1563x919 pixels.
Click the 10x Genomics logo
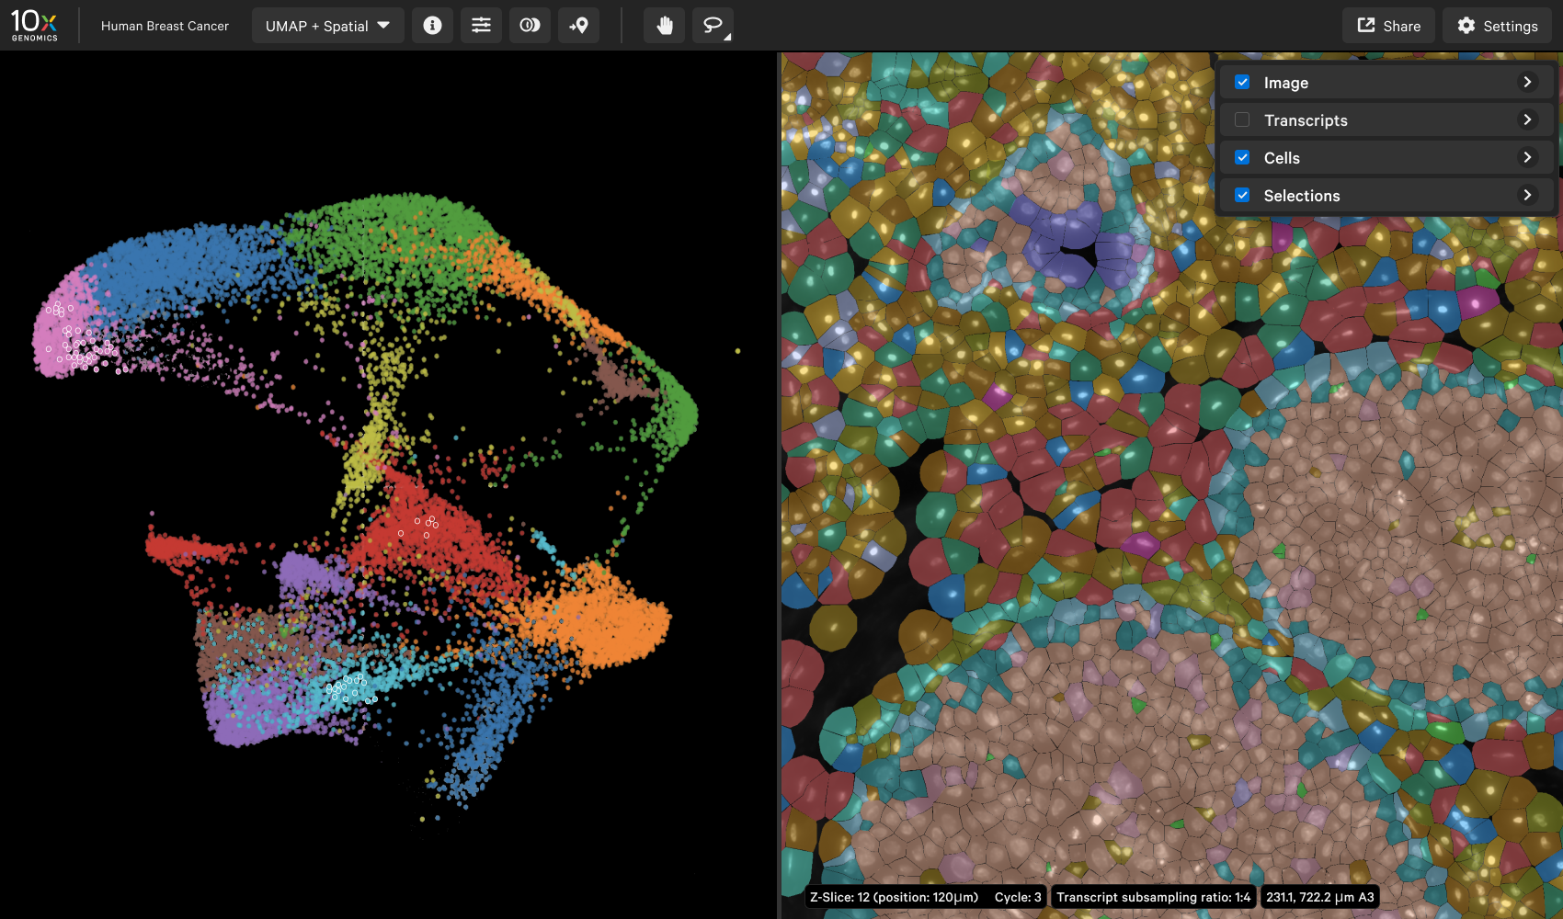click(x=34, y=26)
